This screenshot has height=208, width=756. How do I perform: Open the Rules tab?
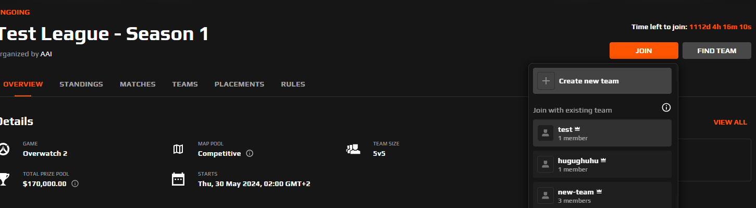[x=293, y=84]
